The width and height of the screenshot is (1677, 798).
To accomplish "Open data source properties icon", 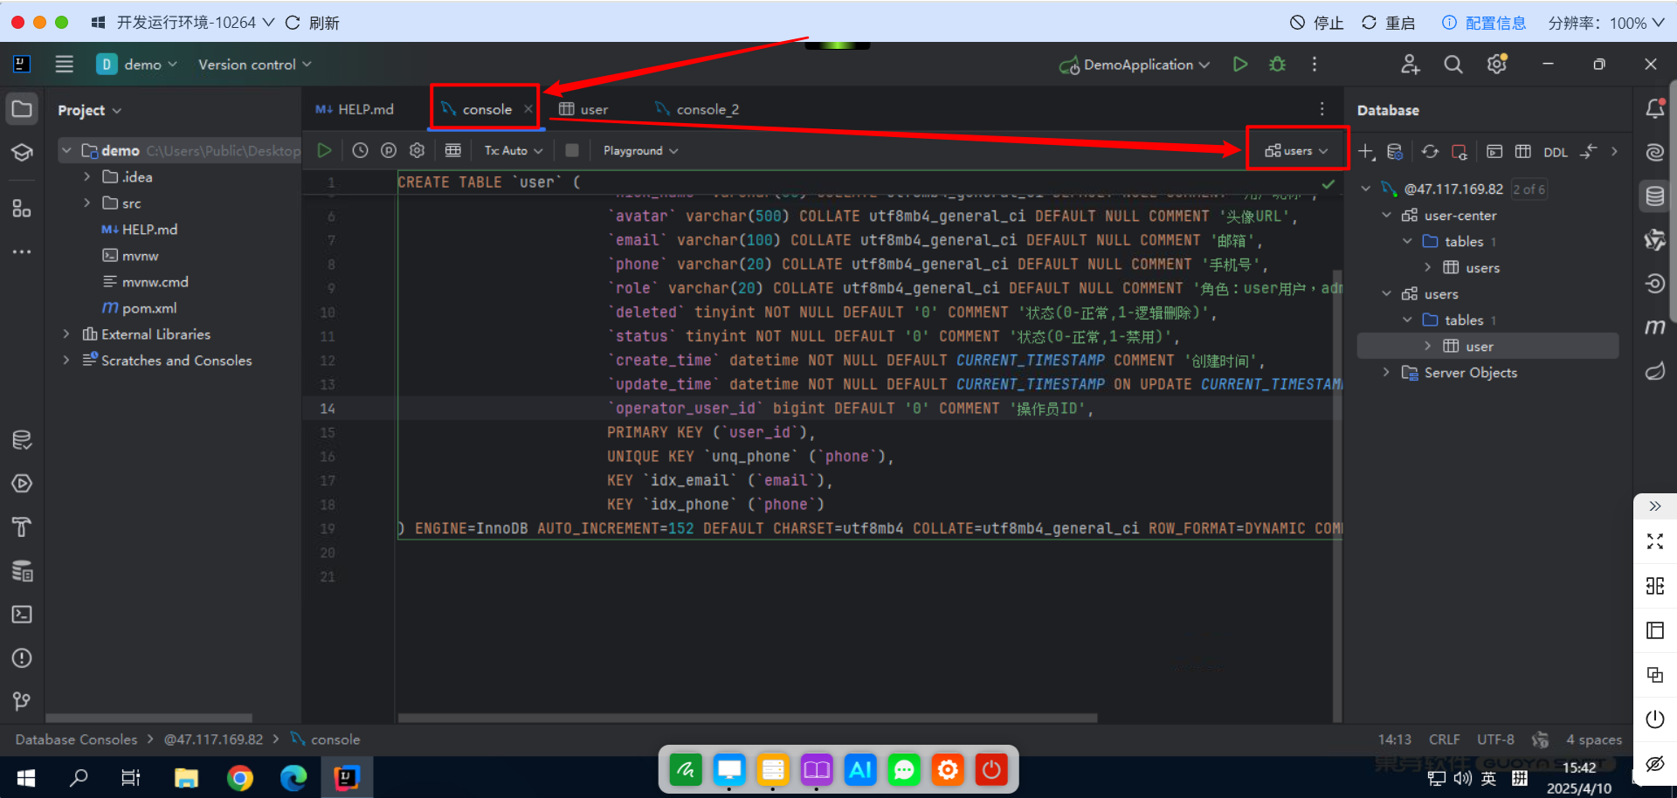I will [1395, 152].
